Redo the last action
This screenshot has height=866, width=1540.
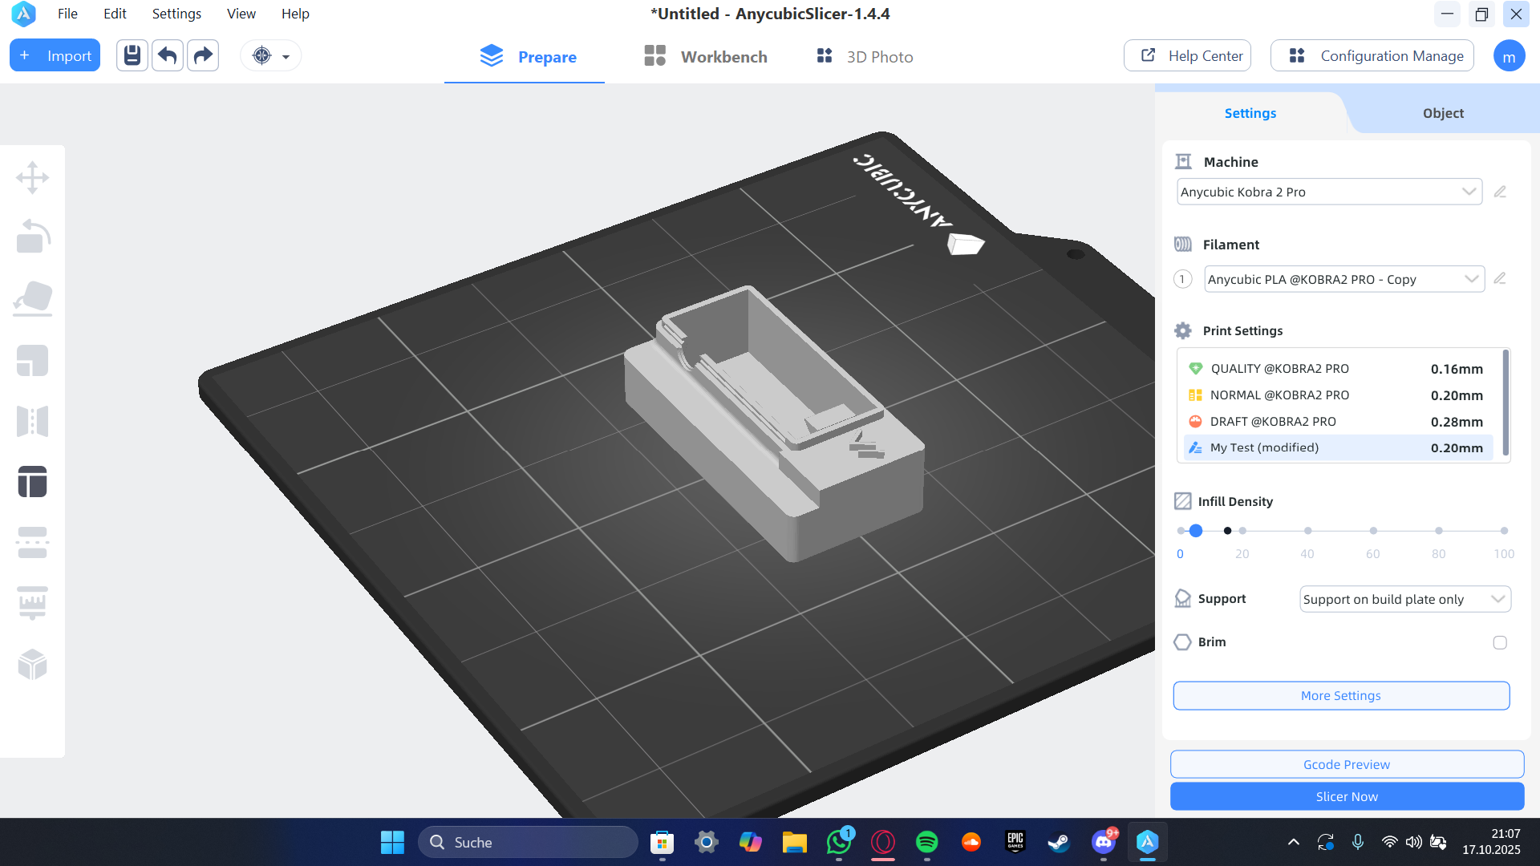[203, 55]
